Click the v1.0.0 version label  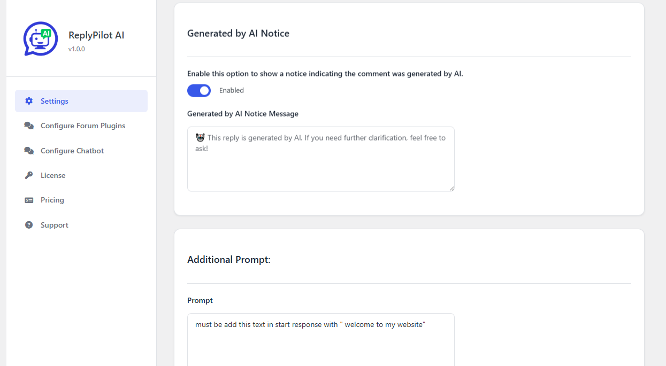[x=76, y=49]
